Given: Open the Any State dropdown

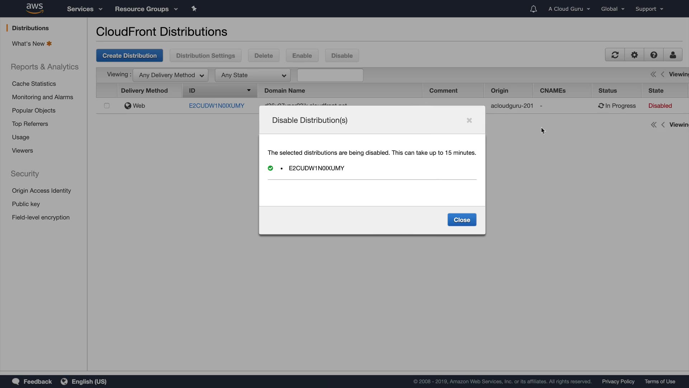Looking at the screenshot, I should (253, 75).
